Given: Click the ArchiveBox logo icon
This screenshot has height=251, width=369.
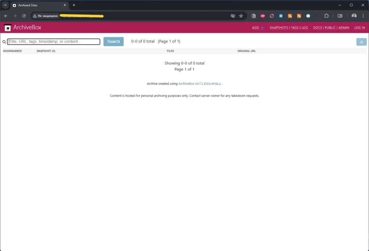Looking at the screenshot, I should click(7, 27).
